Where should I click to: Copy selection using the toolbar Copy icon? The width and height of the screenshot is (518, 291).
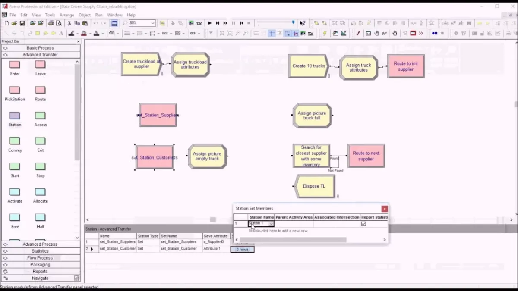click(77, 23)
